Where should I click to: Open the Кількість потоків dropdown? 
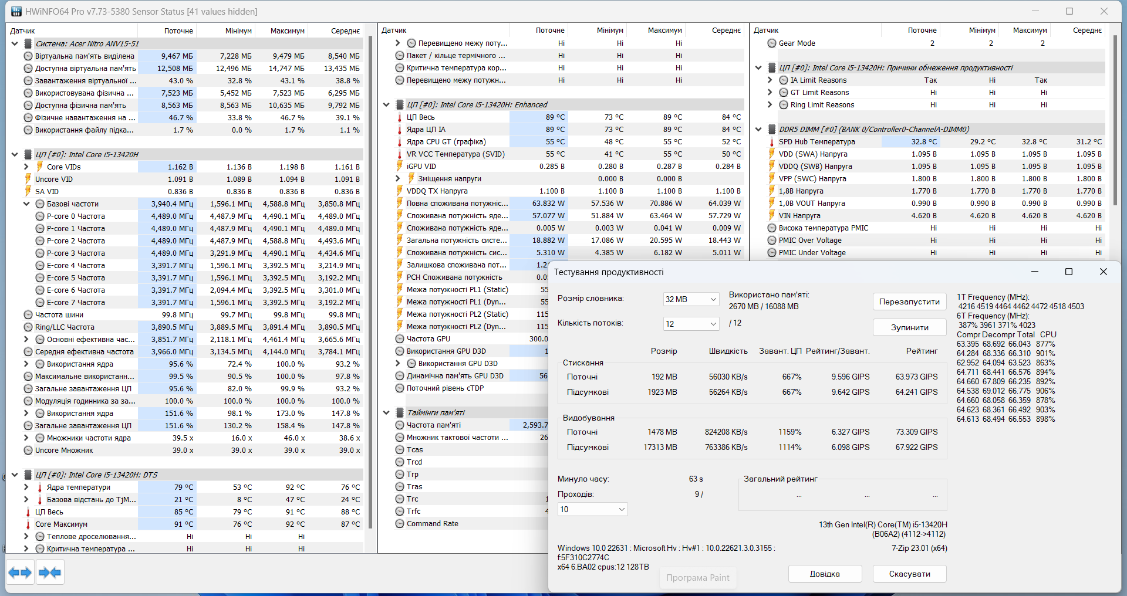691,324
